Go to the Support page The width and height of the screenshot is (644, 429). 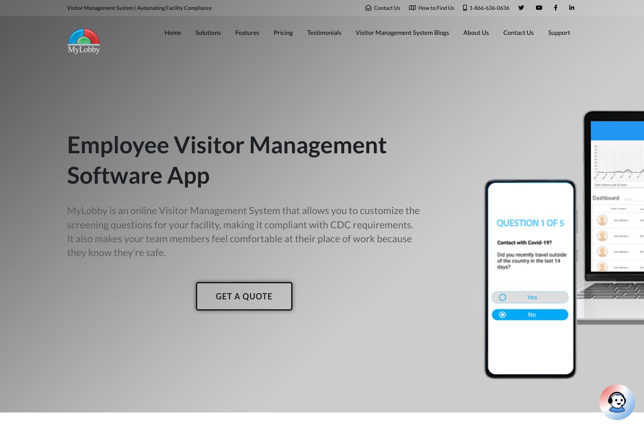[559, 33]
